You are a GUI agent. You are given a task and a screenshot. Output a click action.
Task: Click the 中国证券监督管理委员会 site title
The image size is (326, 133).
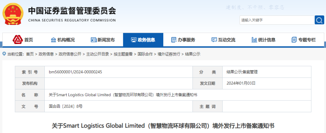click(x=72, y=11)
